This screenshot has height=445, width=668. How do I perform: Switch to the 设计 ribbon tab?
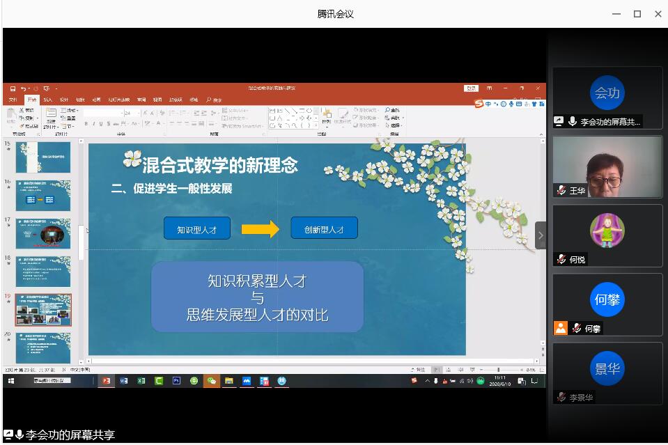click(x=63, y=100)
